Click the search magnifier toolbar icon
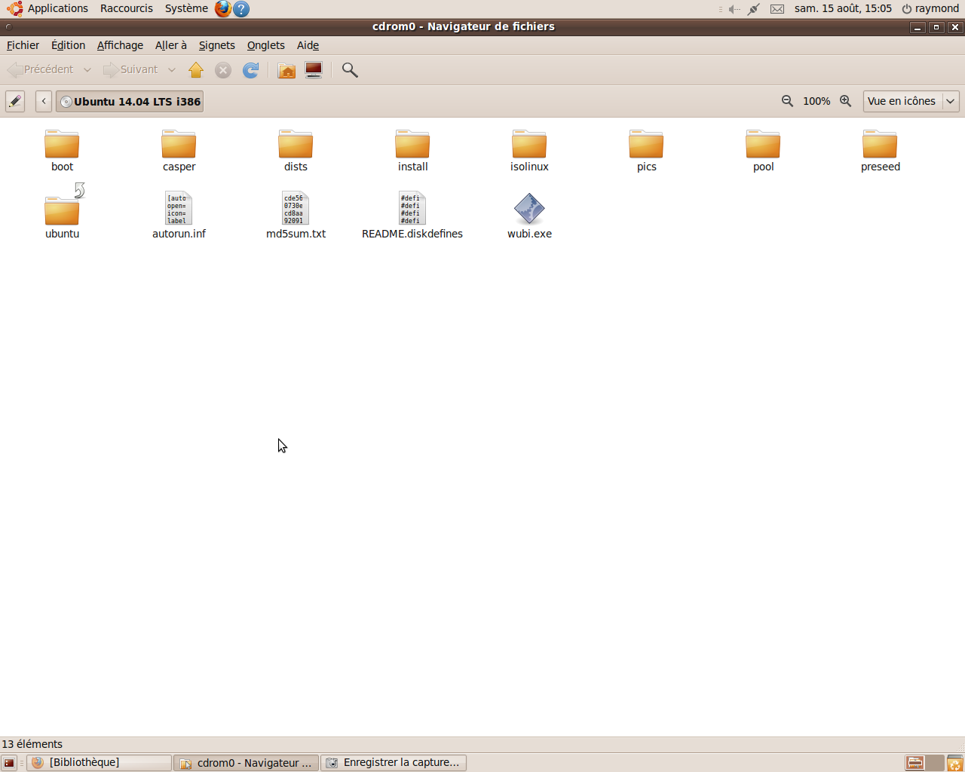The width and height of the screenshot is (965, 772). pos(350,70)
